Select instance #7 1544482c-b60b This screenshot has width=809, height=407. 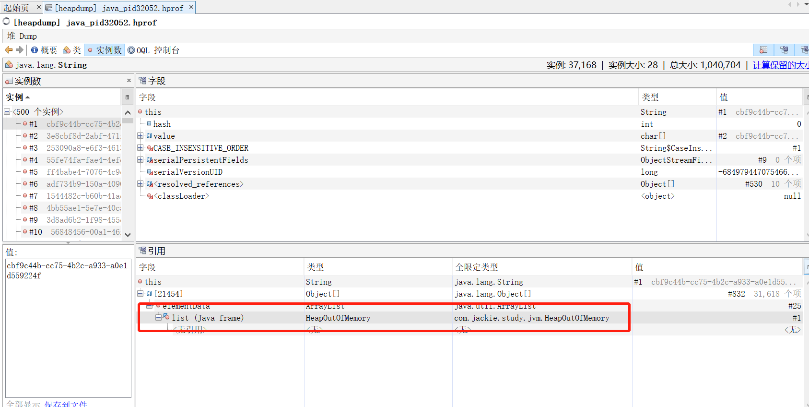[62, 196]
